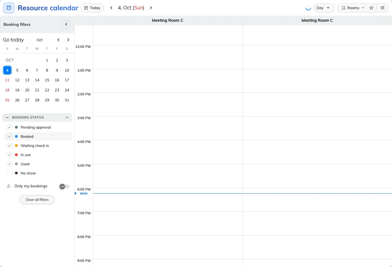
Task: Collapse the Booking filters sidebar
Action: pos(66,24)
